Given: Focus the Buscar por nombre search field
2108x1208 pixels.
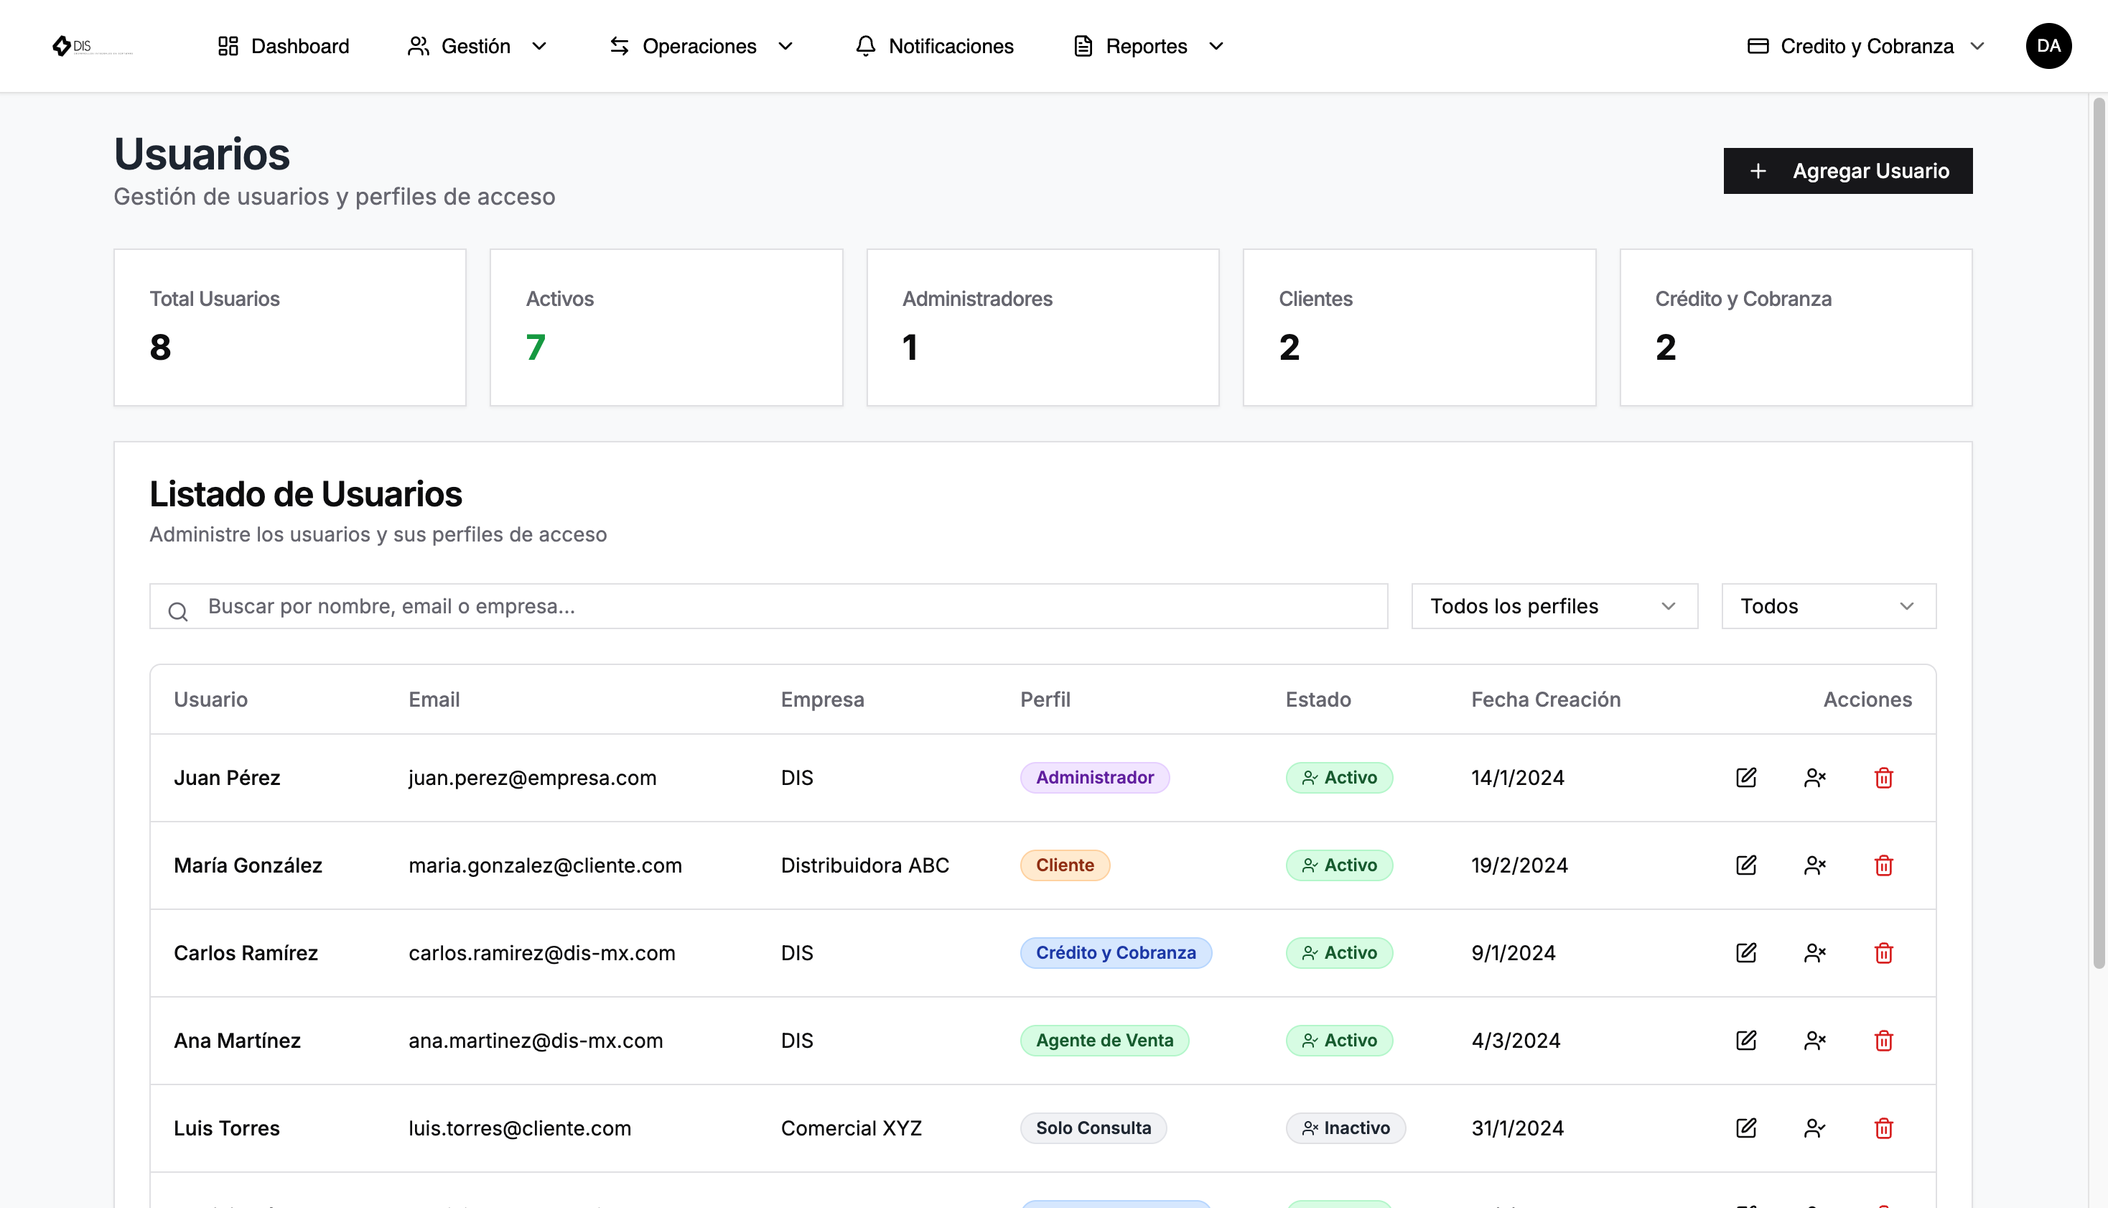Looking at the screenshot, I should click(x=768, y=605).
